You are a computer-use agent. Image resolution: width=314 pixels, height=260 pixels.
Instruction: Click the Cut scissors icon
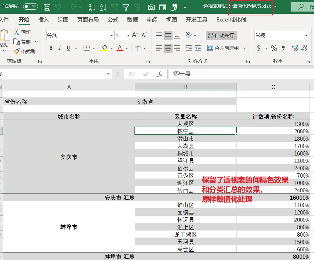pos(17,32)
